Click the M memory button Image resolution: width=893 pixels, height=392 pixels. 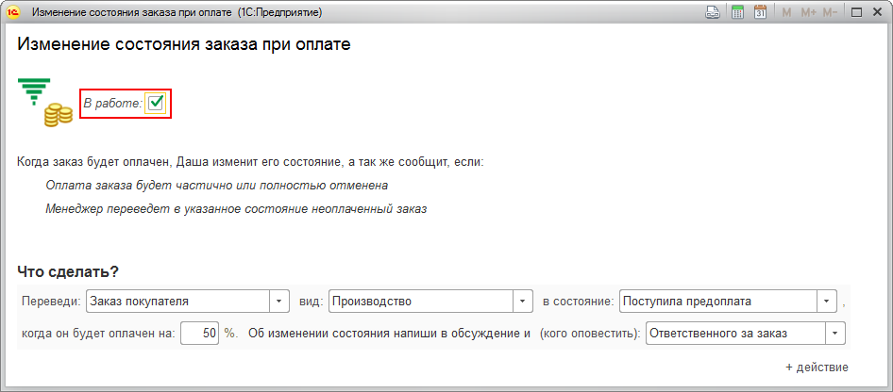pos(787,12)
